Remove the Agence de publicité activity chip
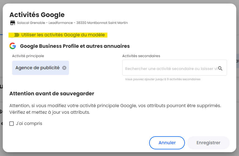The width and height of the screenshot is (239, 156). click(x=64, y=68)
